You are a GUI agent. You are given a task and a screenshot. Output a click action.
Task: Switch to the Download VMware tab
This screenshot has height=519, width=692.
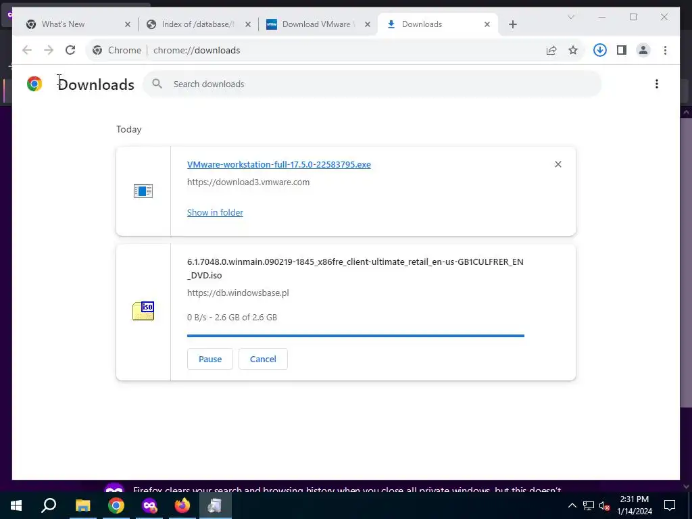point(318,24)
